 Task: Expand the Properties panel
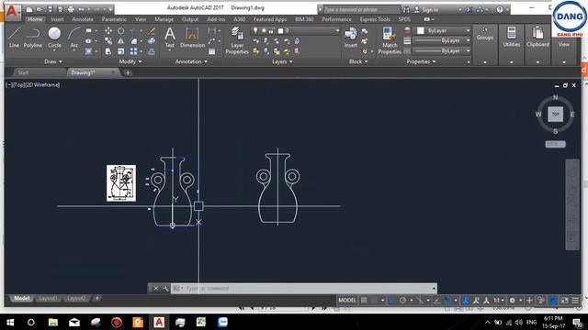421,61
